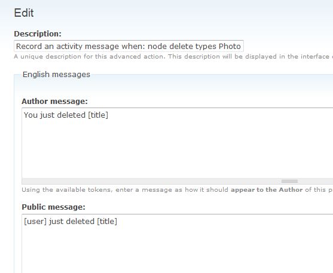Click the Public message label
The height and width of the screenshot is (273, 333).
[54, 207]
